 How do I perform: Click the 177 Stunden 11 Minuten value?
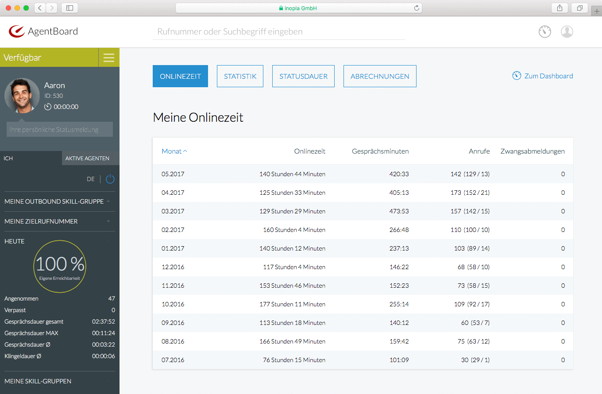tap(292, 304)
